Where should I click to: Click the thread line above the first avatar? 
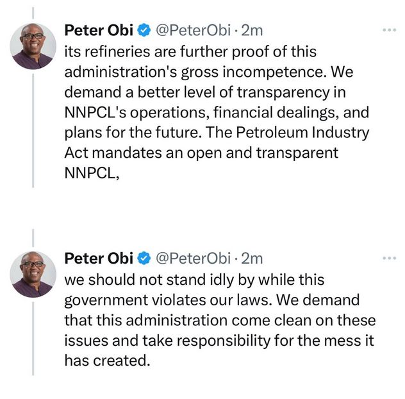33,13
